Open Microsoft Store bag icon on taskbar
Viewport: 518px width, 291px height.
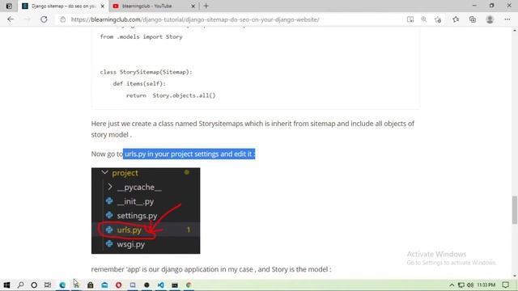point(90,285)
